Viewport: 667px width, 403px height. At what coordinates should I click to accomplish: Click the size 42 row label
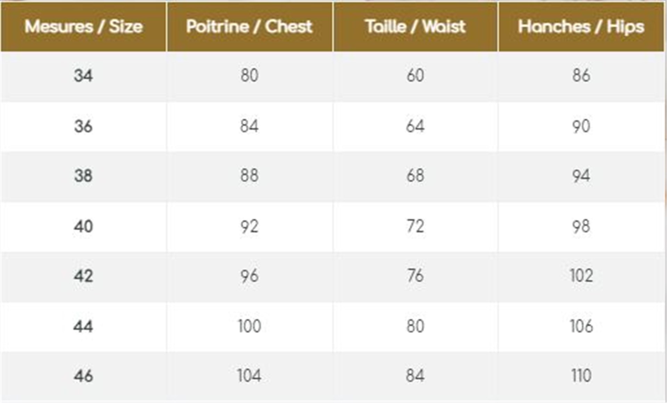click(x=83, y=276)
